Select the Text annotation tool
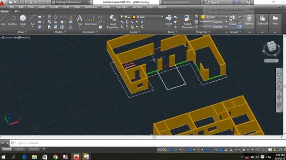This screenshot has width=286, height=160. (x=80, y=20)
